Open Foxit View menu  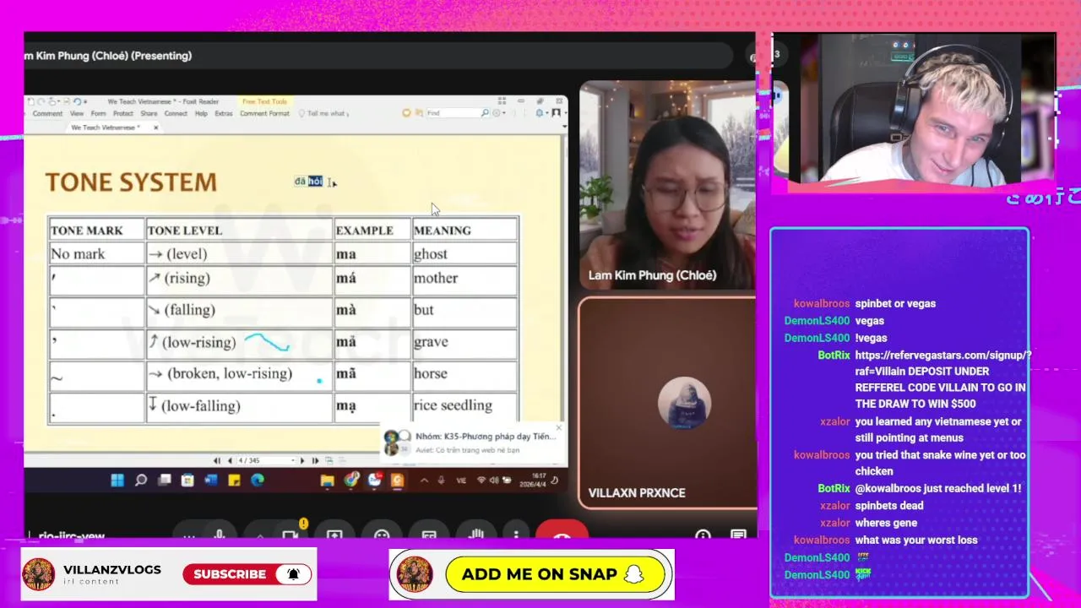click(x=77, y=113)
